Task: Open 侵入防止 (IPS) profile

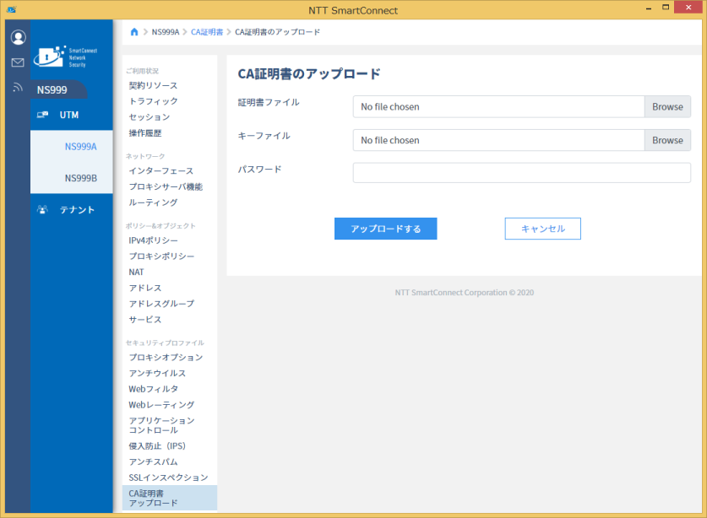Action: pos(157,446)
